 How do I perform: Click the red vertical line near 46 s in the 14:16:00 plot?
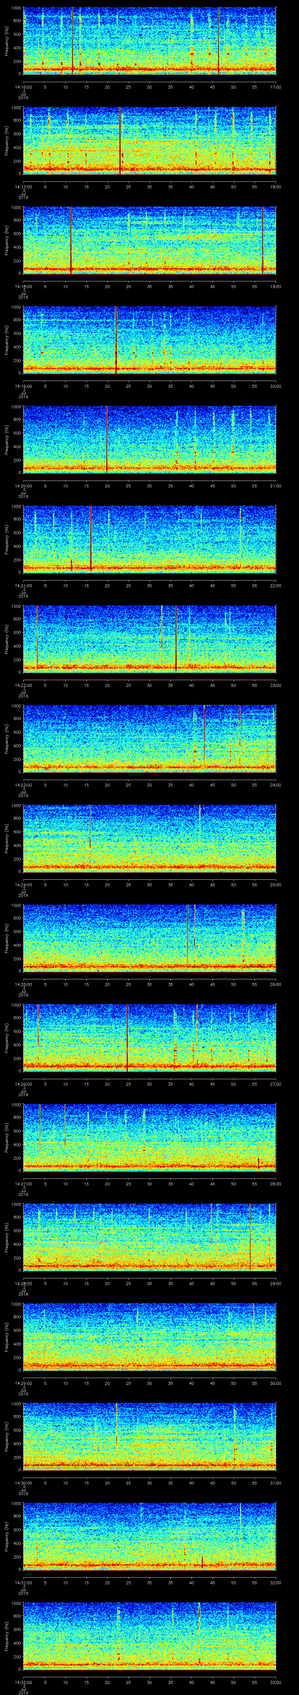218,41
